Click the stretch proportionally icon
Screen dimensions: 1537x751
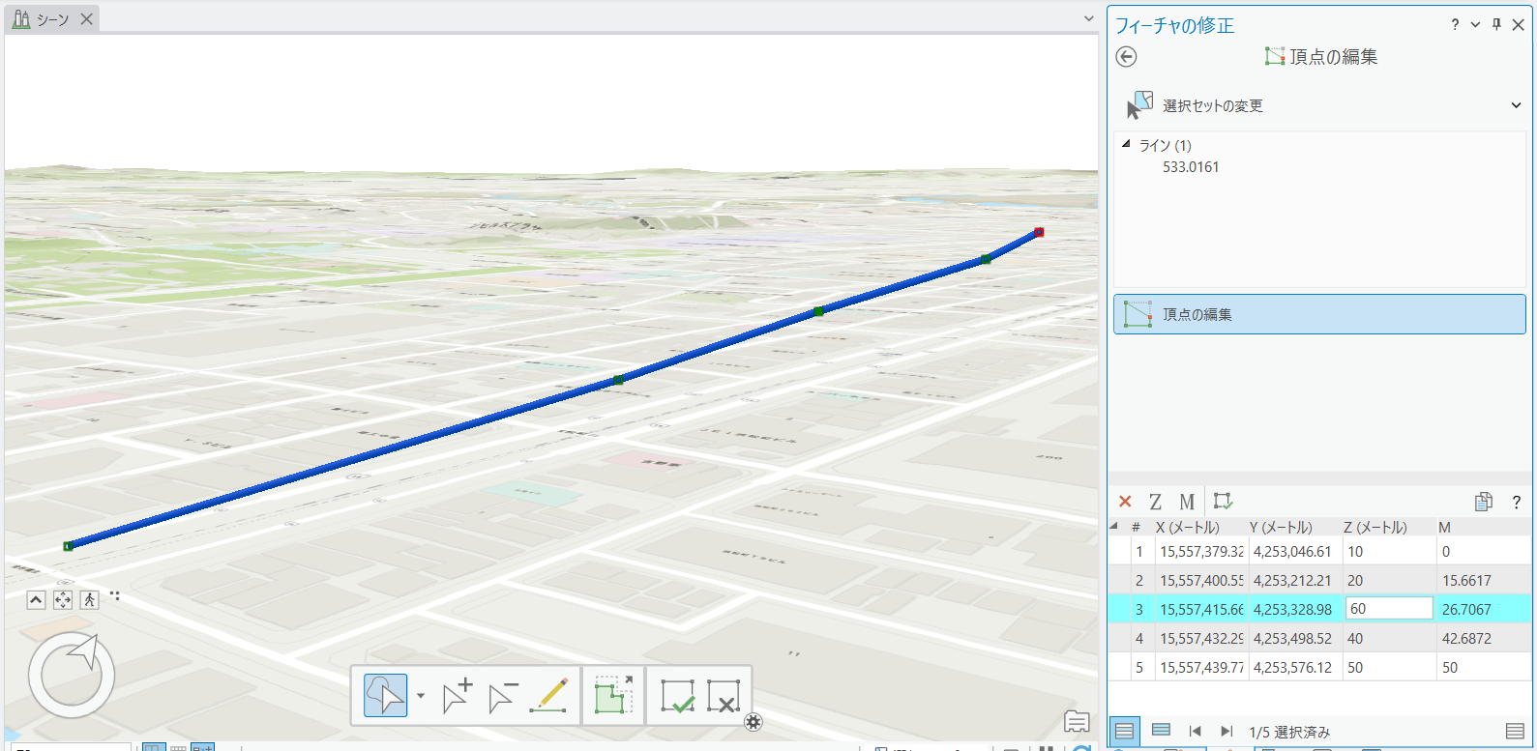(613, 696)
